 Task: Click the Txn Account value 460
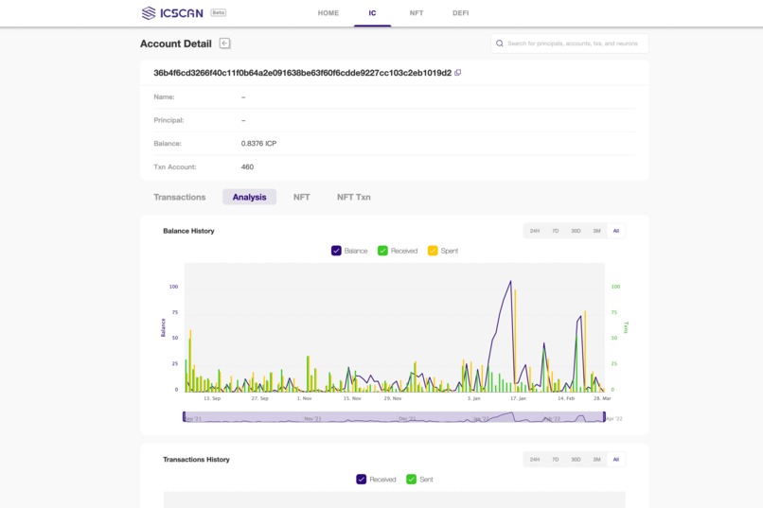[247, 166]
